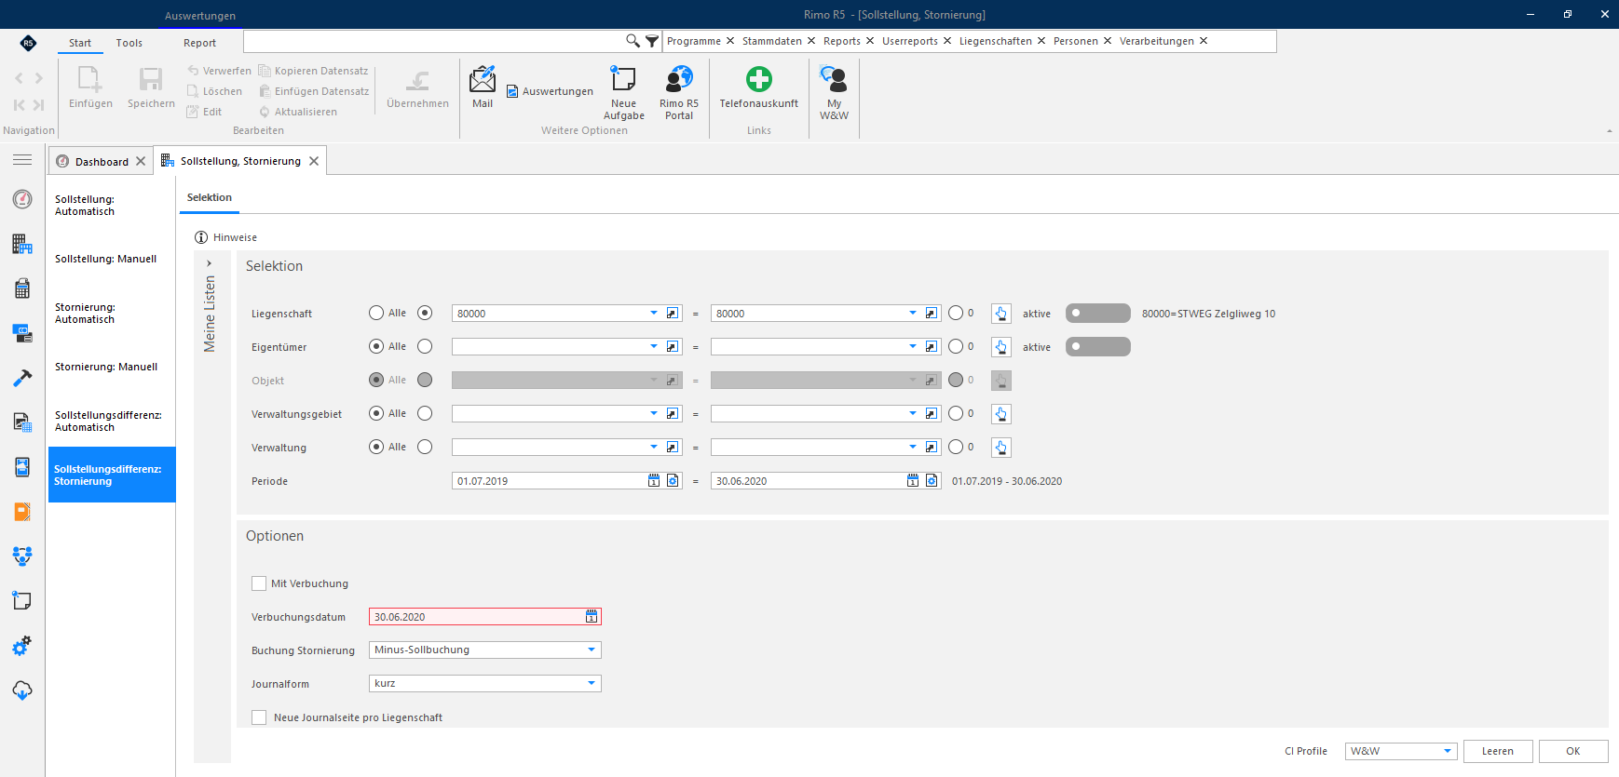The width and height of the screenshot is (1619, 777).
Task: Click Auswertungen in ribbon
Action: [550, 91]
